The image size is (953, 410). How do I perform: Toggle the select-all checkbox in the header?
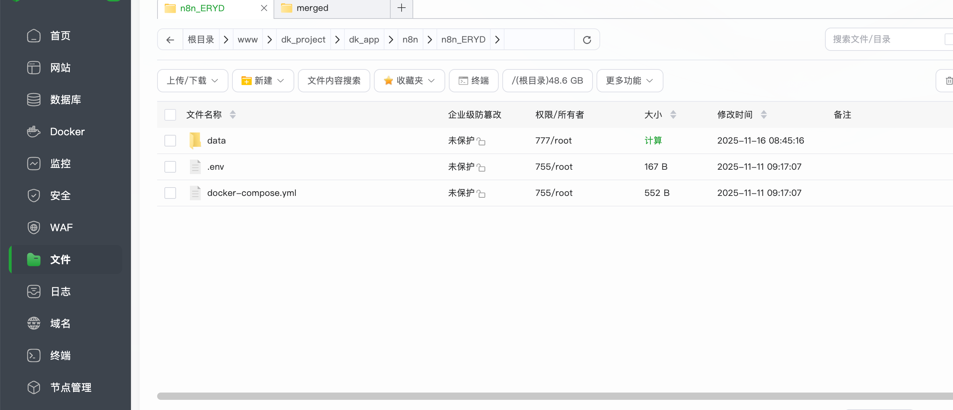[170, 114]
